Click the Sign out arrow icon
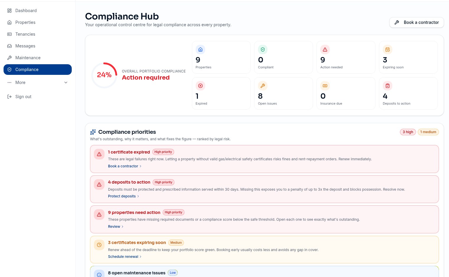The image size is (449, 277). point(9,97)
